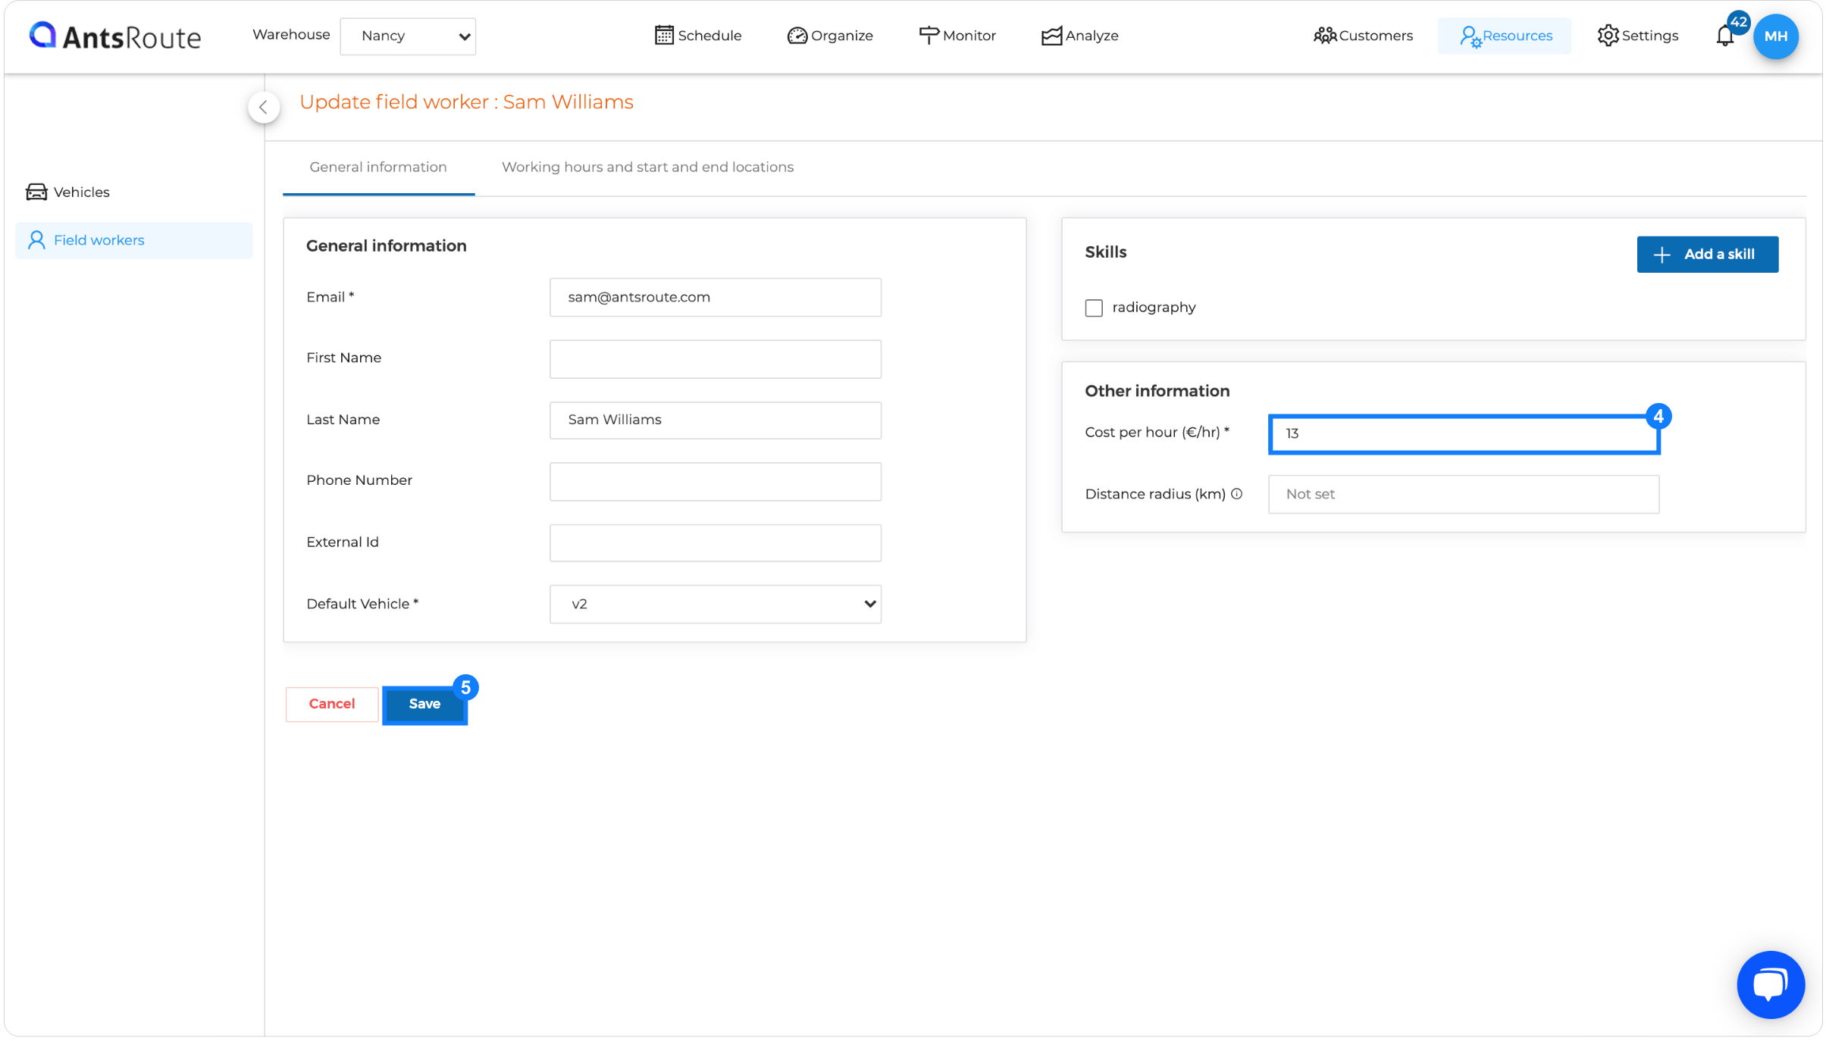Open the Resources section
The height and width of the screenshot is (1041, 1826).
(1505, 36)
